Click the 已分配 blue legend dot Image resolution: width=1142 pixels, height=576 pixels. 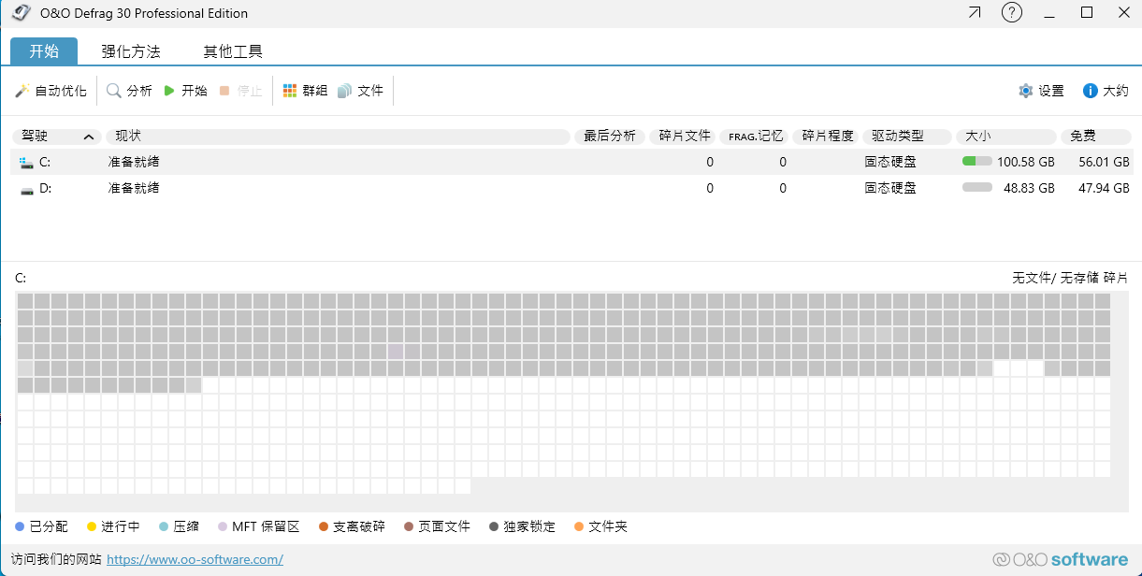(21, 526)
